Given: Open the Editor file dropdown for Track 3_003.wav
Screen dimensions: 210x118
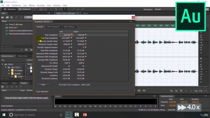Looking at the screenshot, I should coord(77,13).
